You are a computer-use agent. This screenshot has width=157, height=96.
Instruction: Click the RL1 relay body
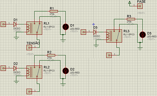click(34, 28)
